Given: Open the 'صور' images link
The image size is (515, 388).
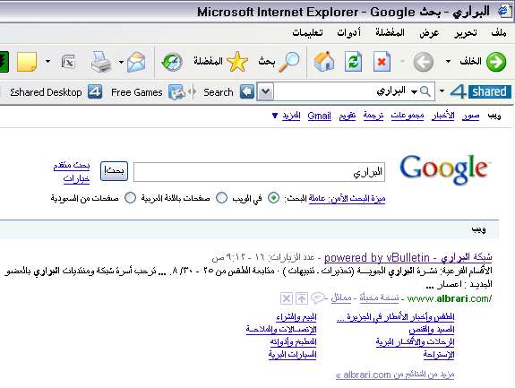Looking at the screenshot, I should click(470, 116).
